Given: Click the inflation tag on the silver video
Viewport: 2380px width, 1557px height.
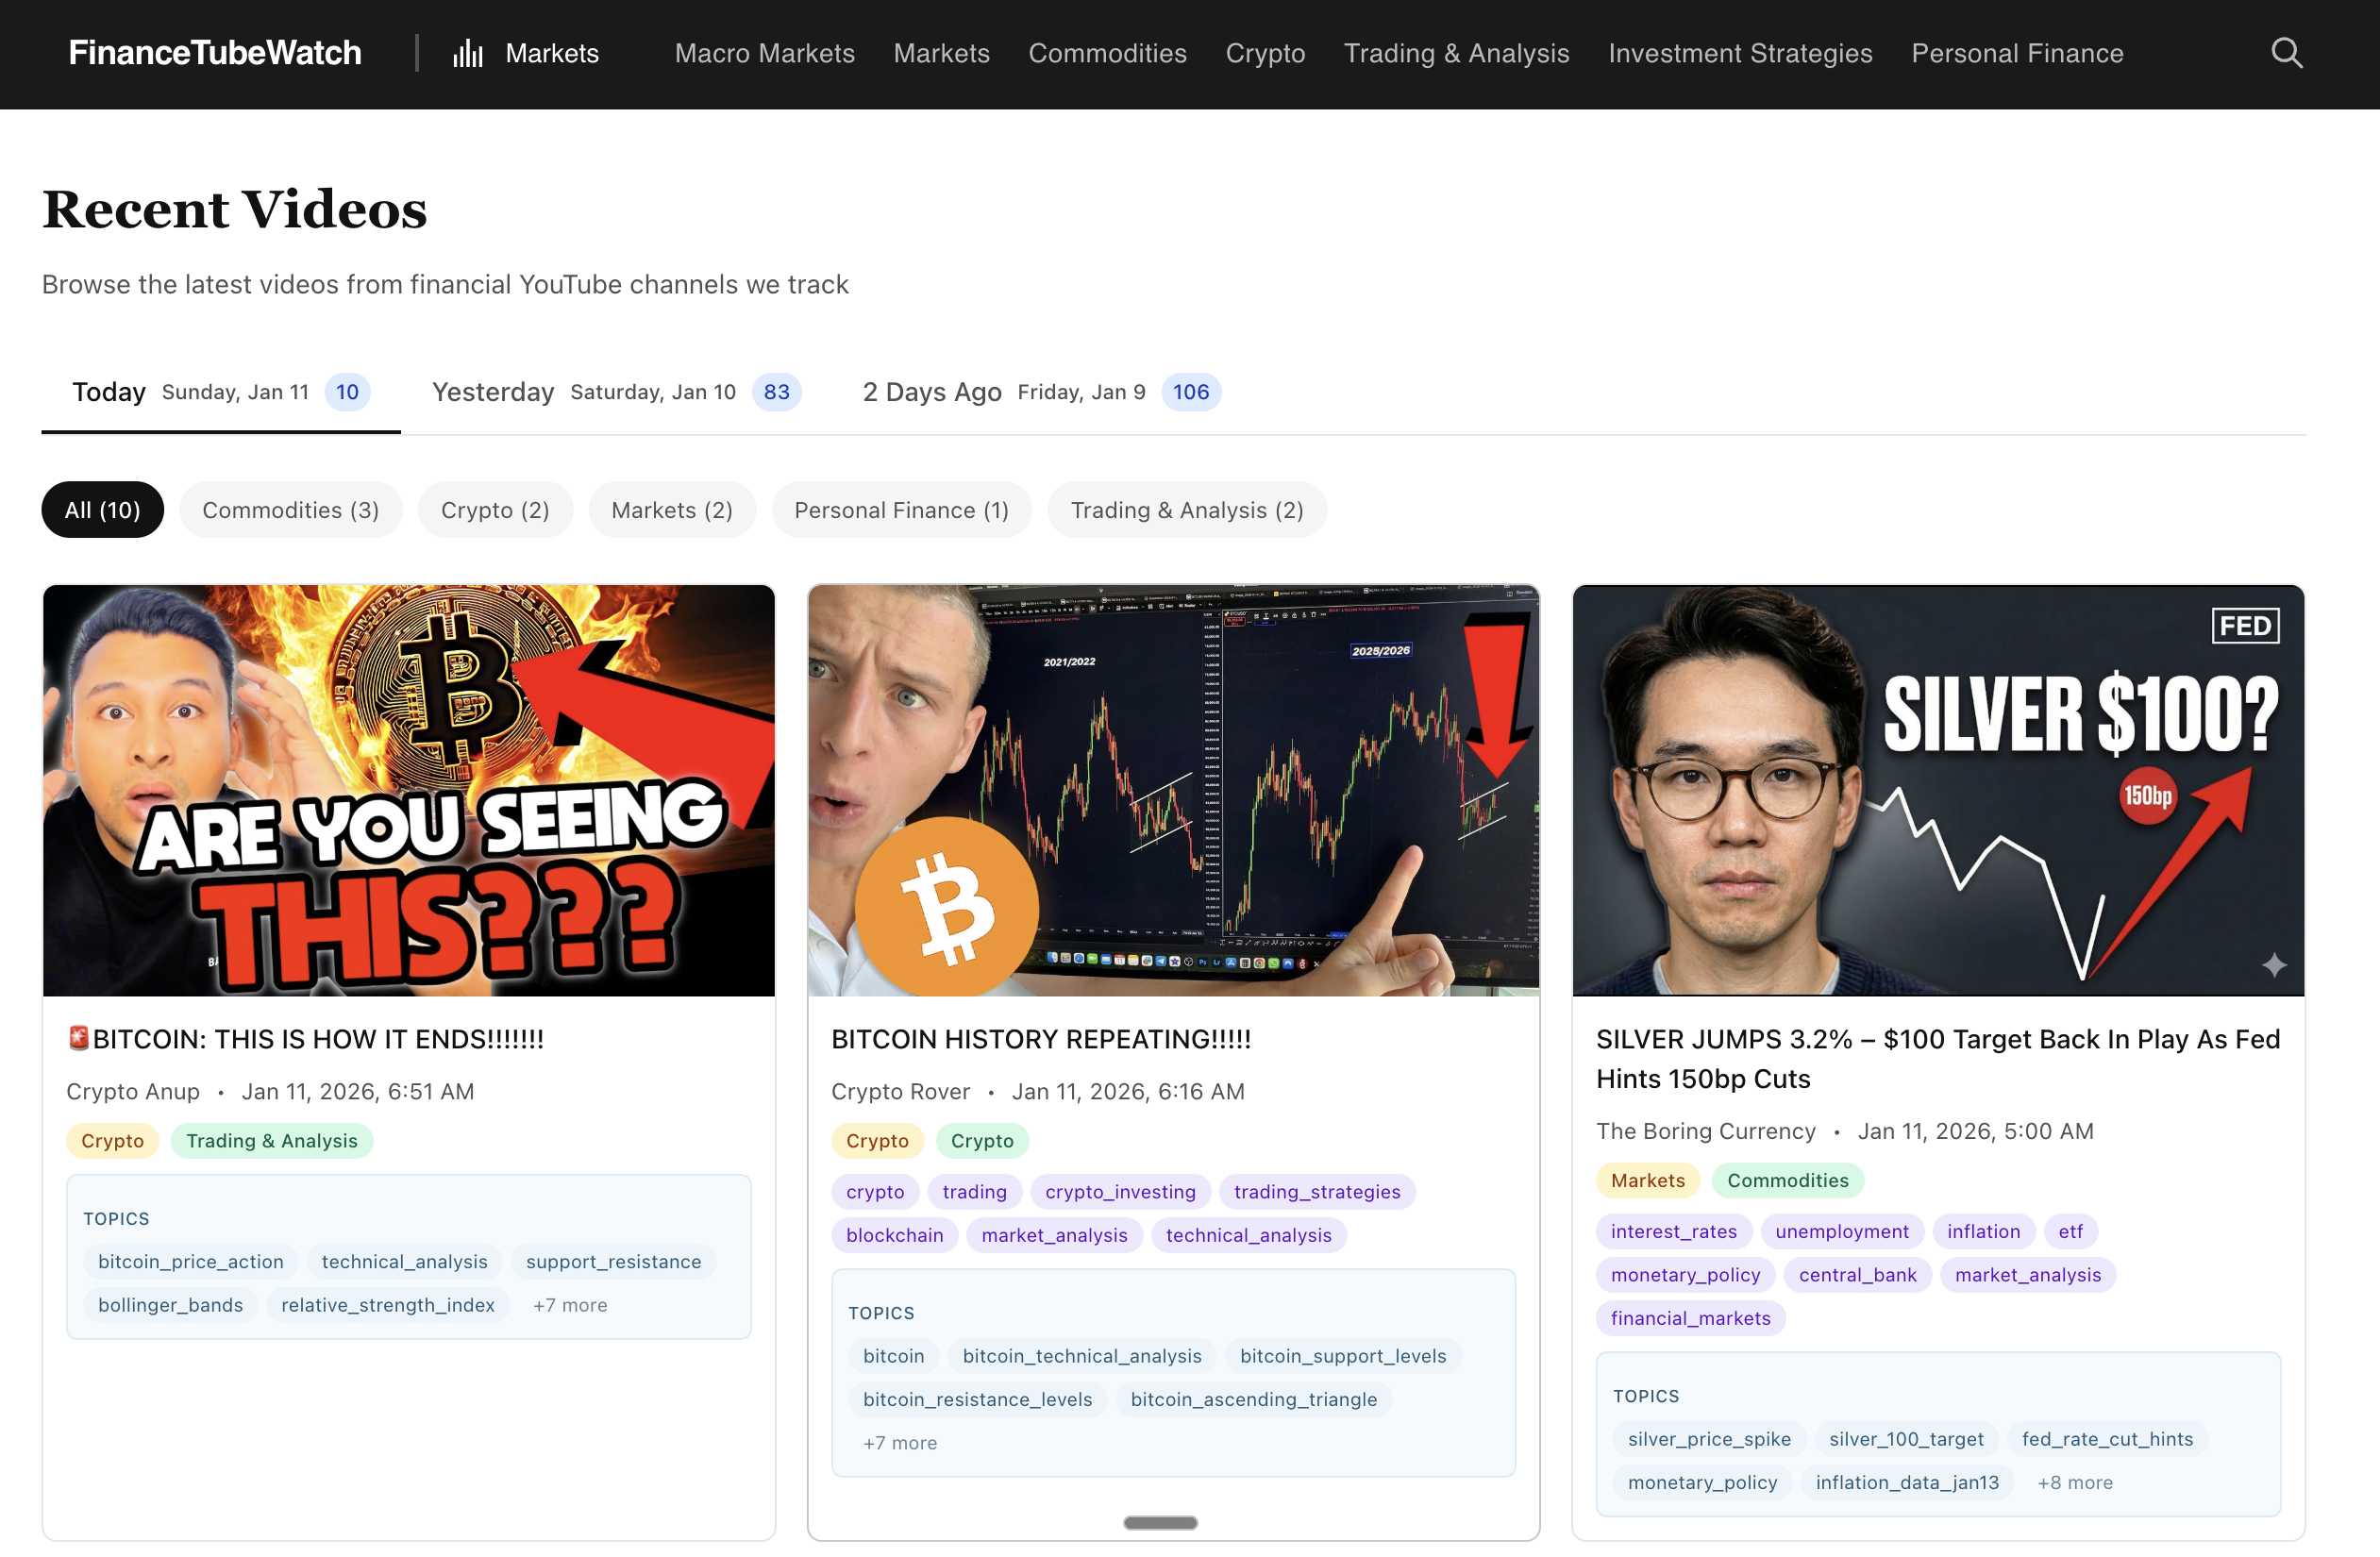Looking at the screenshot, I should 1983,1231.
